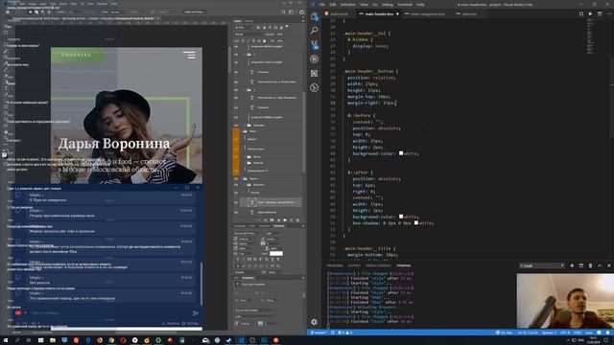
Task: Toggle visibility of the topmost layer in Layers panel
Action: [236, 46]
